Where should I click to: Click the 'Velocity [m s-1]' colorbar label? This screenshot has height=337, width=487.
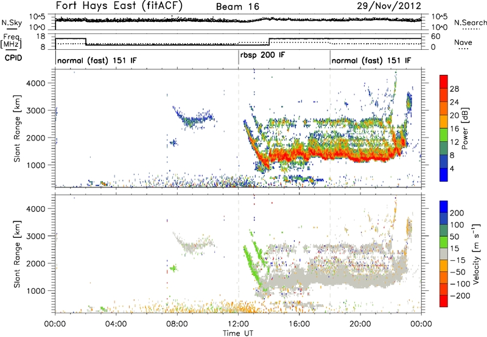tap(476, 254)
